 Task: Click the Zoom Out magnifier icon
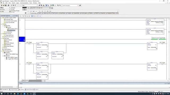pos(60,5)
